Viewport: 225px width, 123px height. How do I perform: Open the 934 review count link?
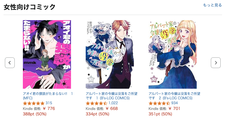pos(174,103)
